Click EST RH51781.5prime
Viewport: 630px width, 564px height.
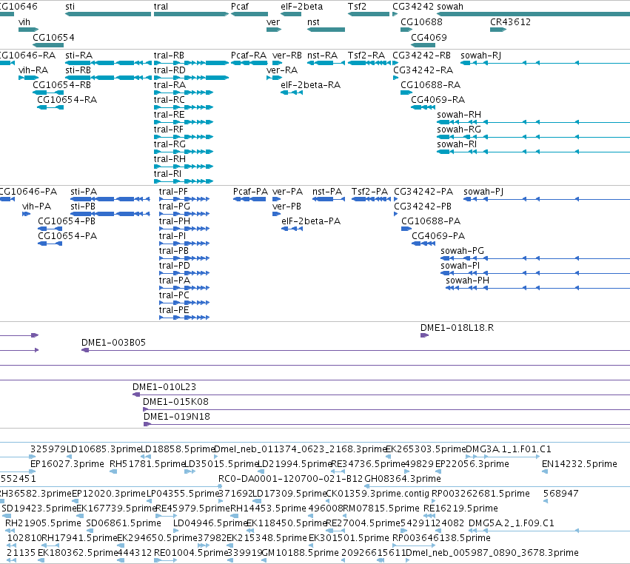pyautogui.click(x=113, y=471)
